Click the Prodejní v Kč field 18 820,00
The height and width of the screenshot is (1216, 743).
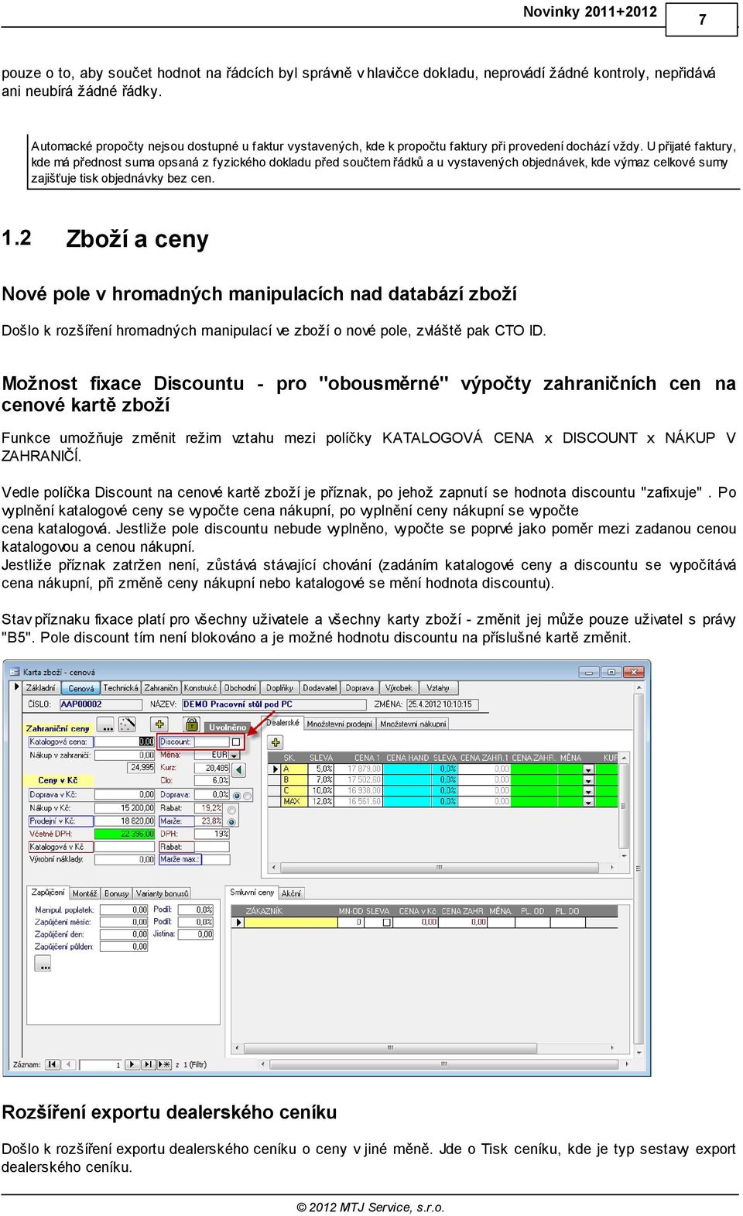124,821
